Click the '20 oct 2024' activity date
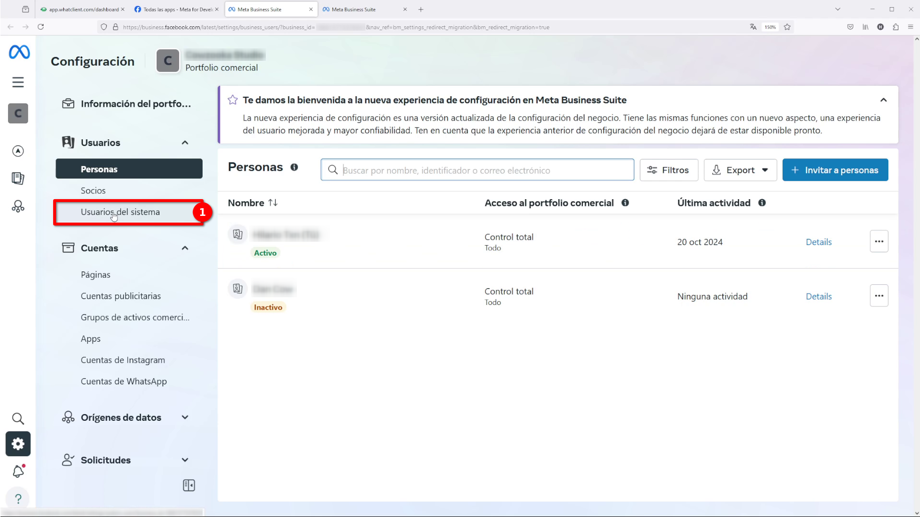 pos(700,242)
